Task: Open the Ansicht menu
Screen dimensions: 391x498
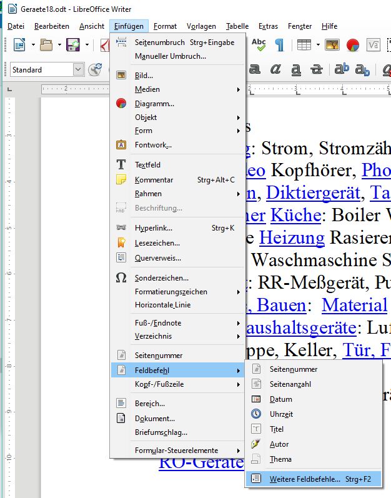Action: [92, 26]
